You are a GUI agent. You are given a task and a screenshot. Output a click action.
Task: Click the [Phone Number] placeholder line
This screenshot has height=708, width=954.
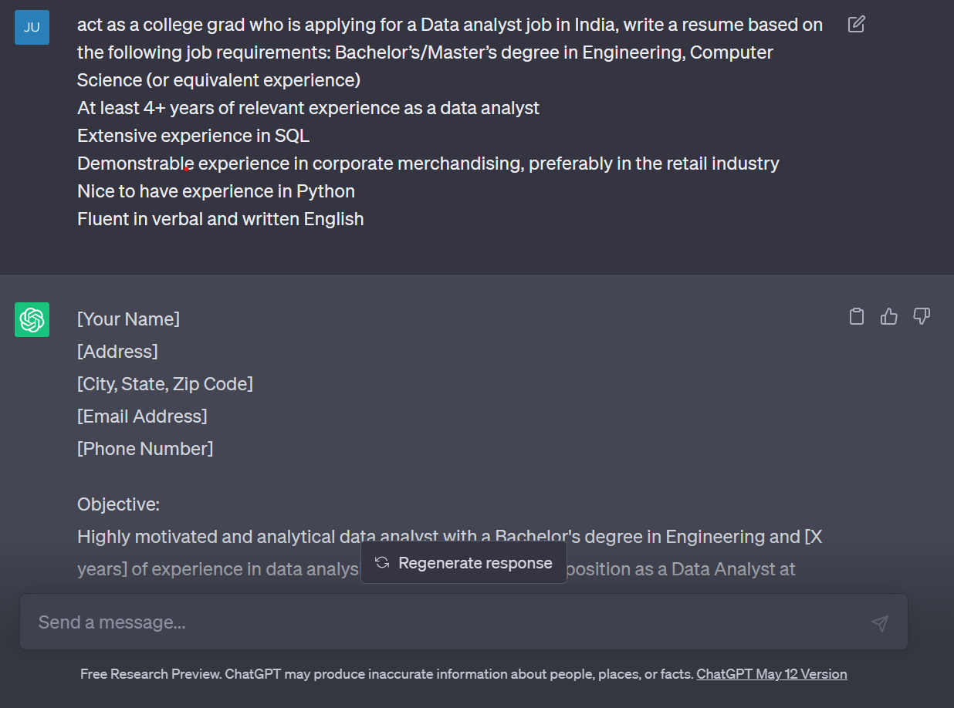pos(145,449)
